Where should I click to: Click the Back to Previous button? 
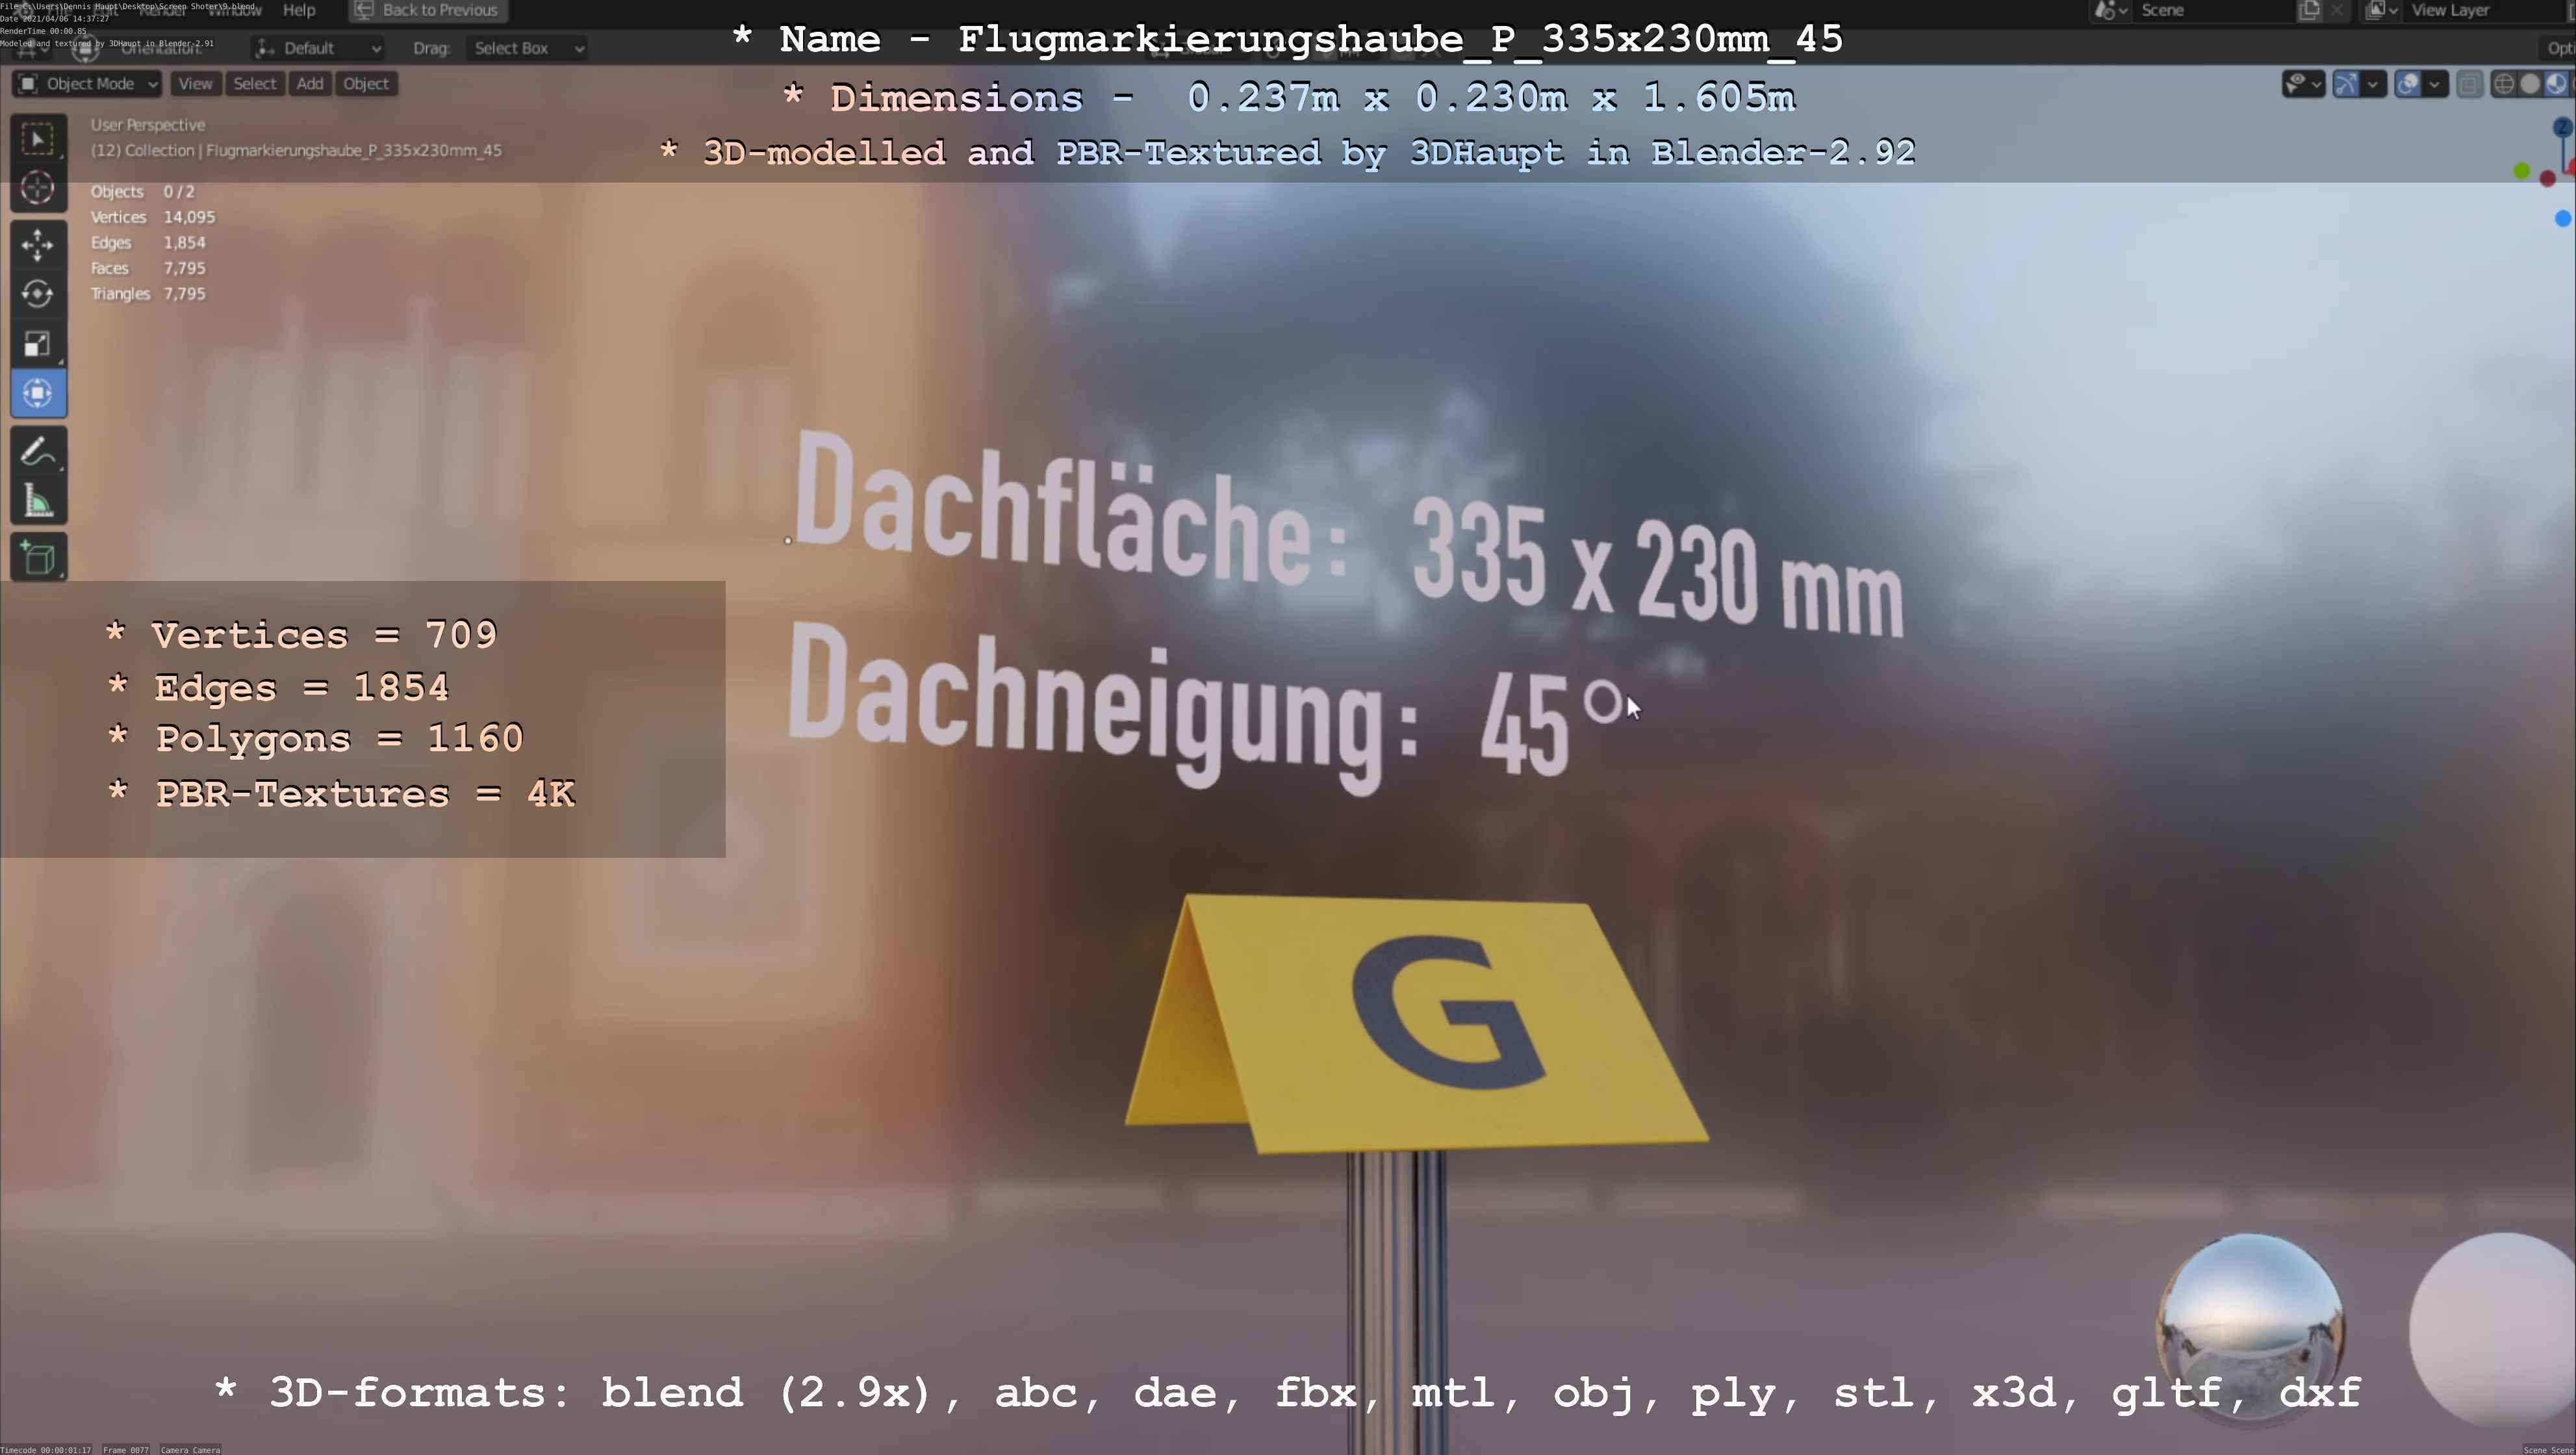click(428, 10)
